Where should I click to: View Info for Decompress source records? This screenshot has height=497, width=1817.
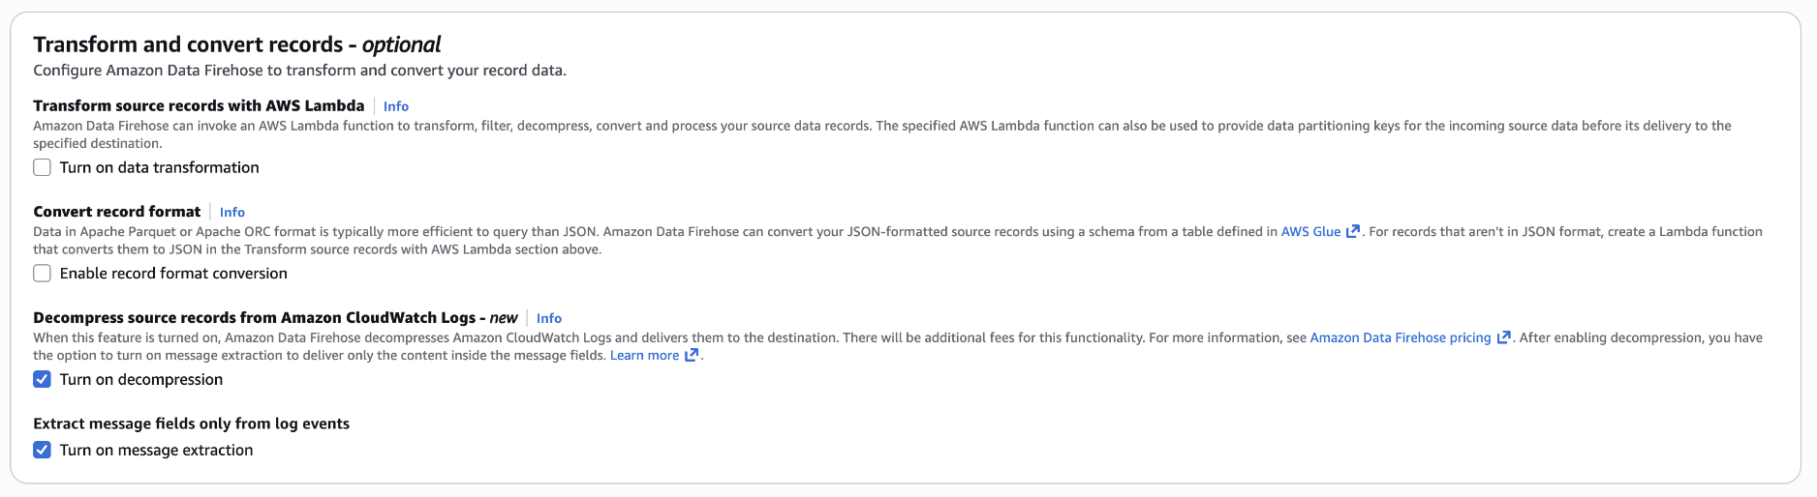549,318
